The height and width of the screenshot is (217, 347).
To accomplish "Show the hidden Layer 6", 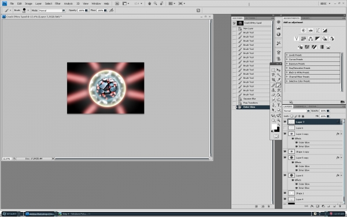I will [285, 128].
